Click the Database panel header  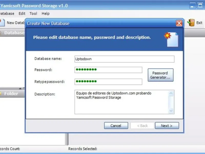12,33
